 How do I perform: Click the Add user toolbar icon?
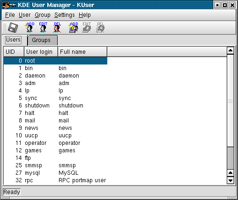click(30, 28)
